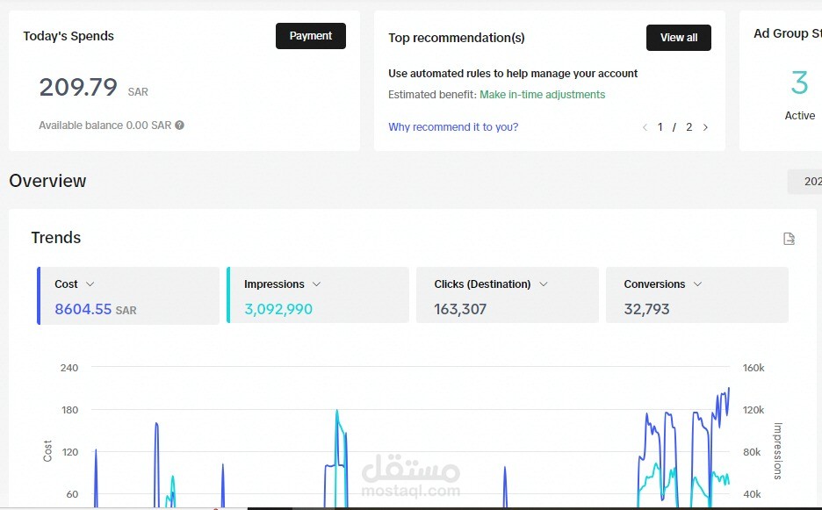Click the Trends heading

point(56,237)
